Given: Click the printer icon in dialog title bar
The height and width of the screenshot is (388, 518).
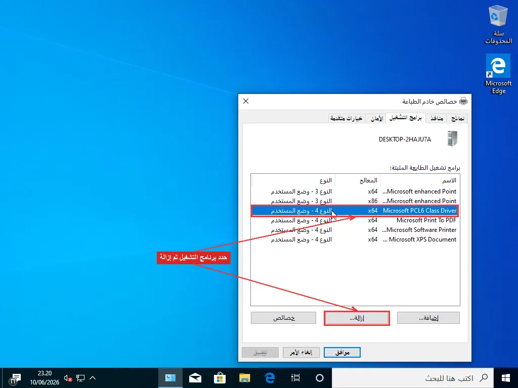Looking at the screenshot, I should (x=463, y=101).
